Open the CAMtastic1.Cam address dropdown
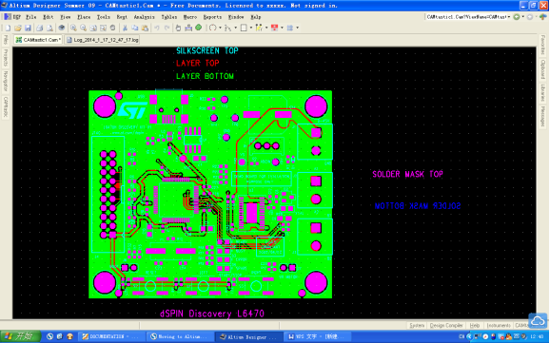550x343 pixels. click(x=509, y=17)
